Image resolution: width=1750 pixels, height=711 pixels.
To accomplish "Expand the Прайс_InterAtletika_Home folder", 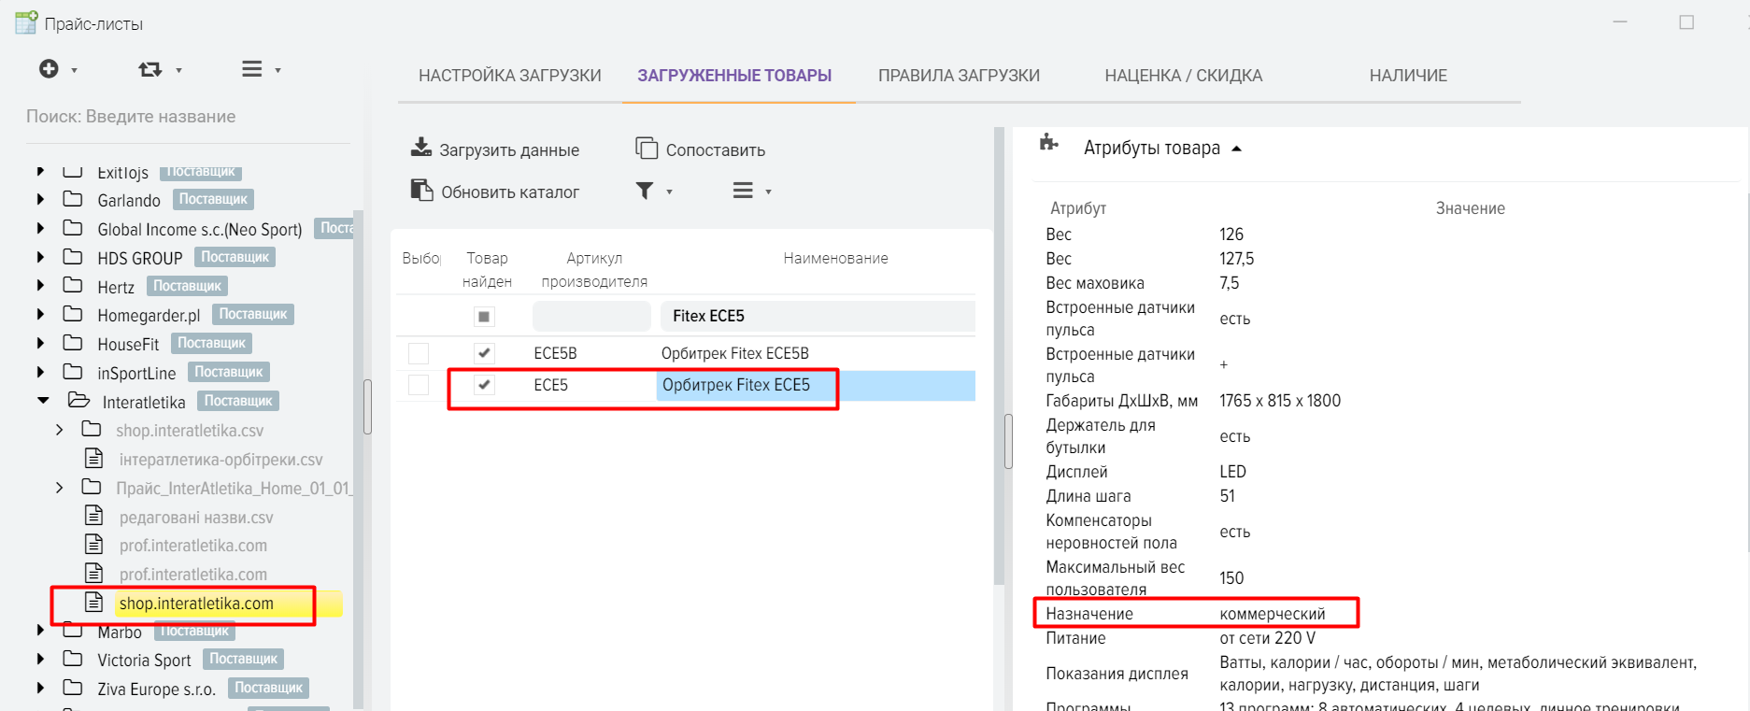I will pyautogui.click(x=60, y=488).
